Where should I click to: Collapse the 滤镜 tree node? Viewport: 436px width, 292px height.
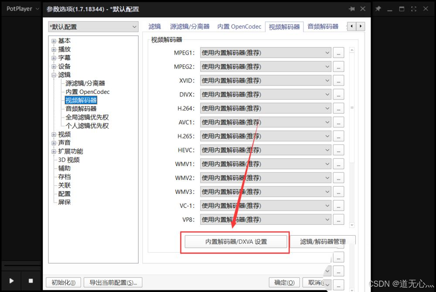tap(54, 75)
